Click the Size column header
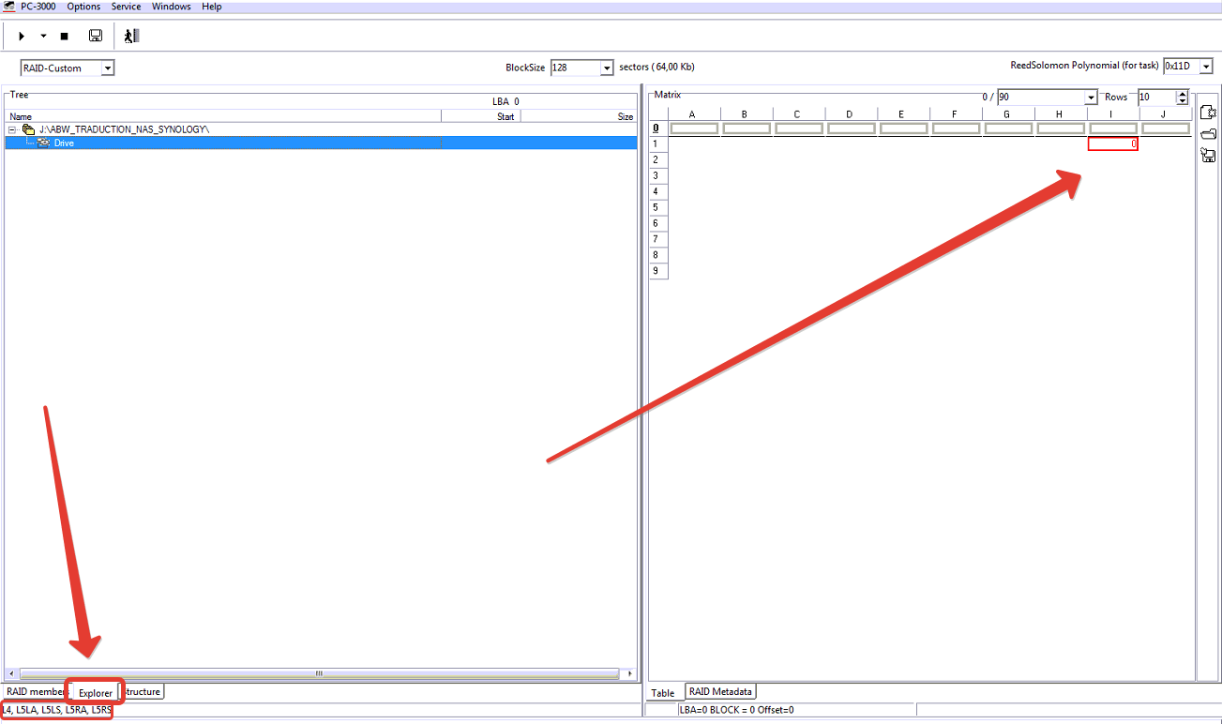 tap(579, 116)
